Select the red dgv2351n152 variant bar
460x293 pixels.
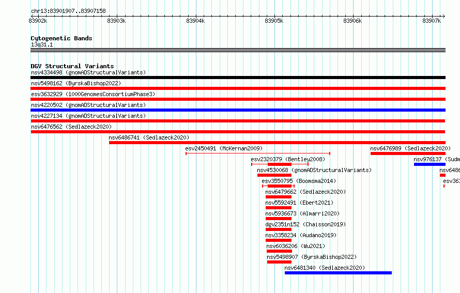tap(279, 229)
